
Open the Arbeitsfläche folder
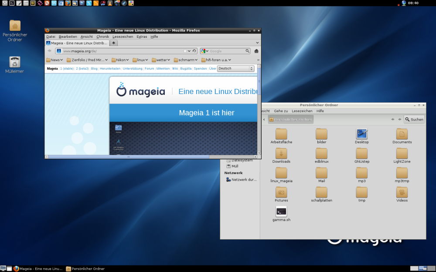pos(281,136)
